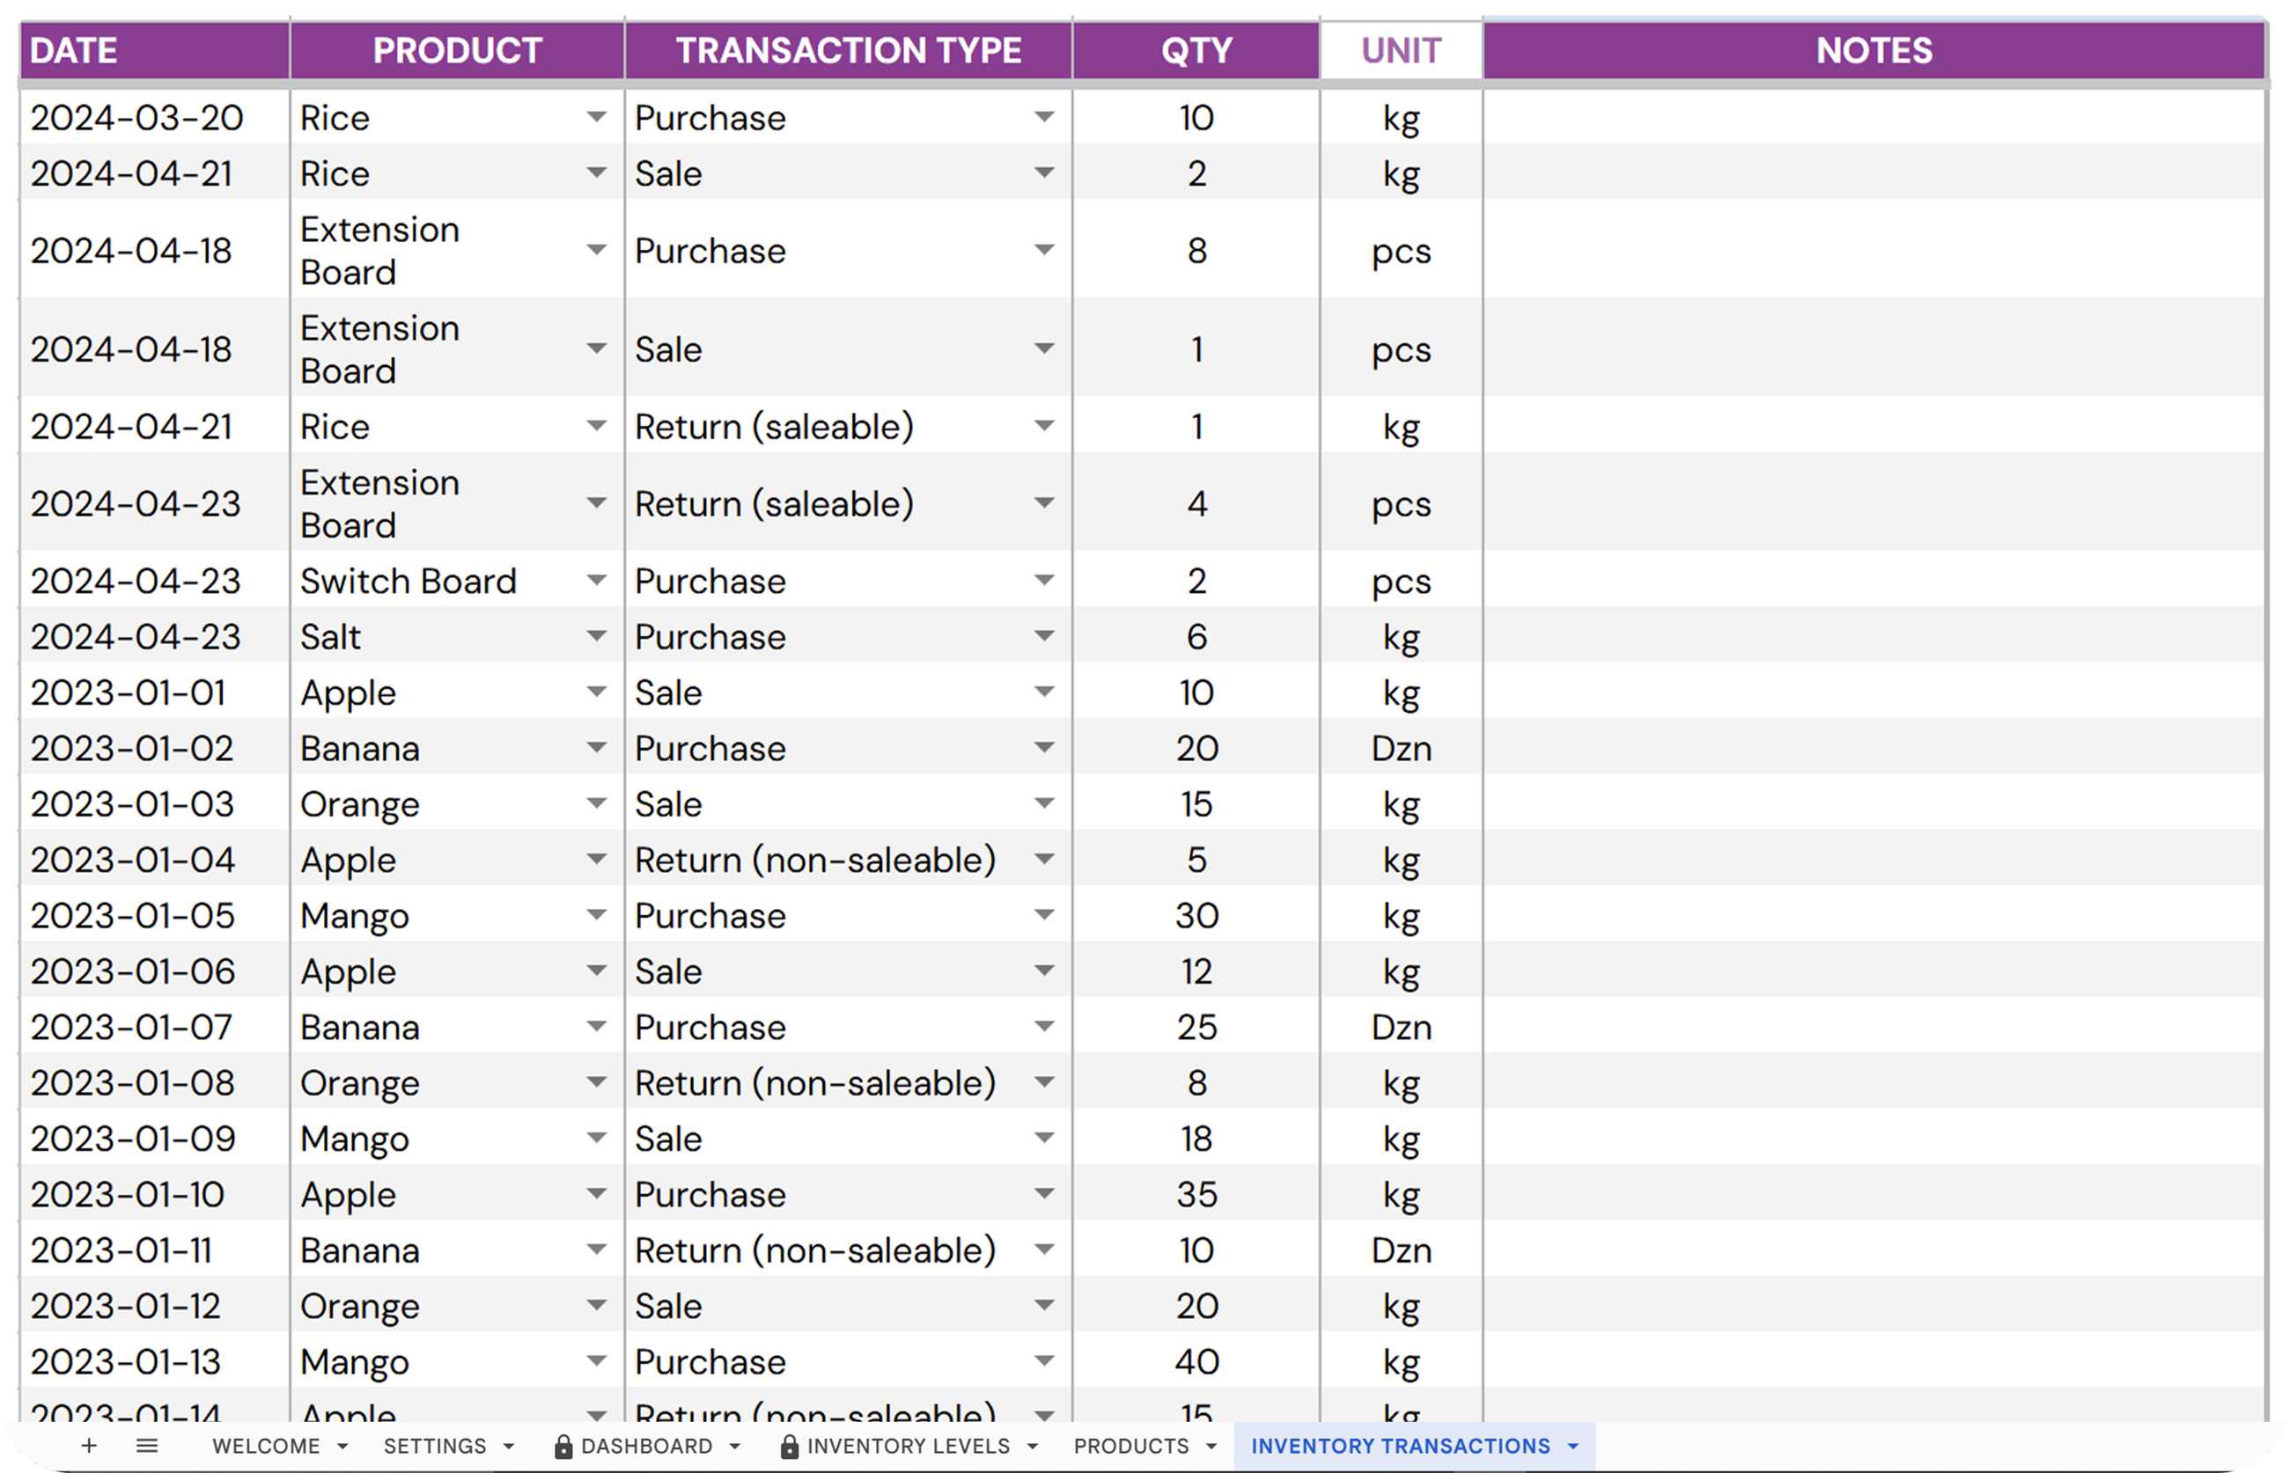Screen dimensions: 2289x1473
Task: Click the TRANSACTION TYPE column header
Action: click(848, 51)
